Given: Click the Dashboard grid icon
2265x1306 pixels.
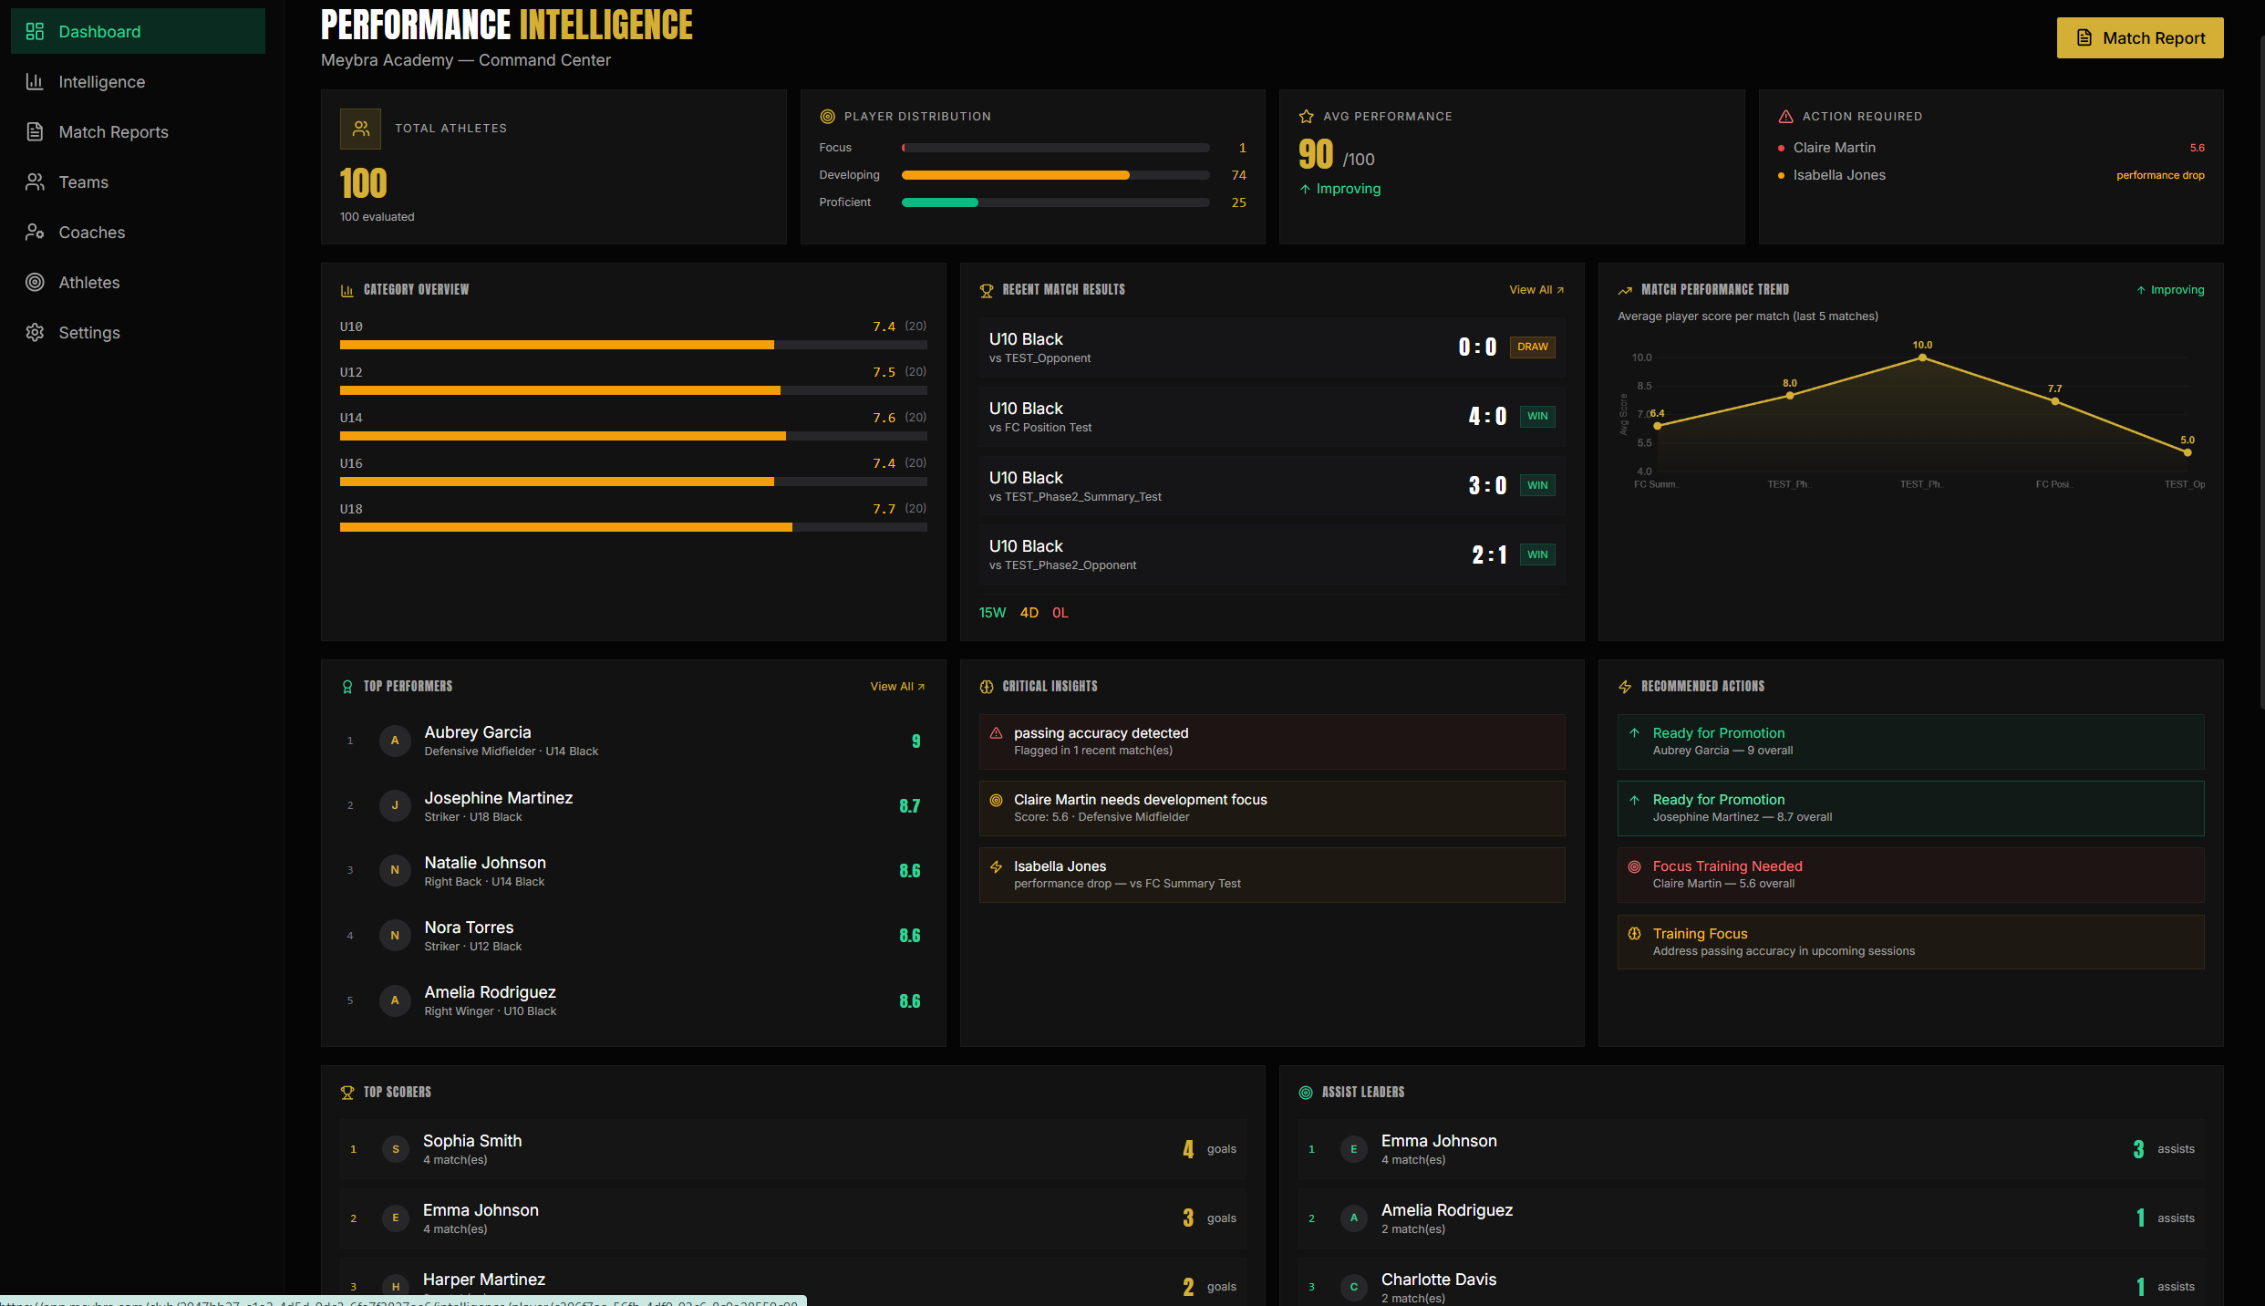Looking at the screenshot, I should (35, 32).
